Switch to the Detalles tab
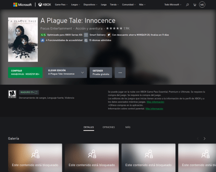Screen dimensions: 216x172 click(x=89, y=127)
